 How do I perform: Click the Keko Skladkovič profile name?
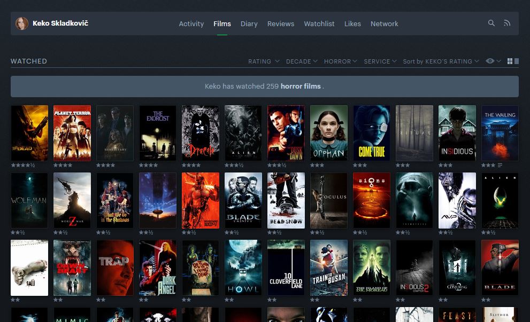coord(60,23)
